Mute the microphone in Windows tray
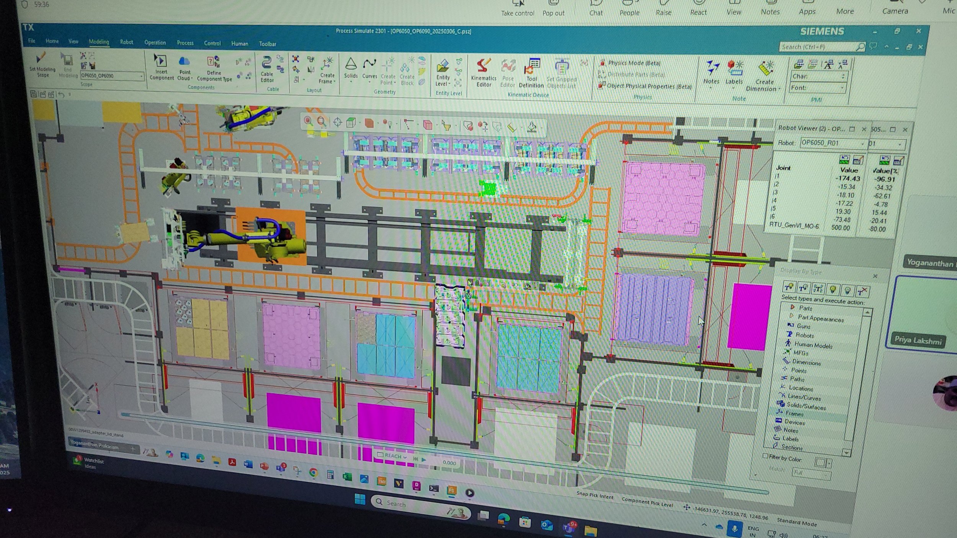Screen dimensions: 957x538 point(734,528)
